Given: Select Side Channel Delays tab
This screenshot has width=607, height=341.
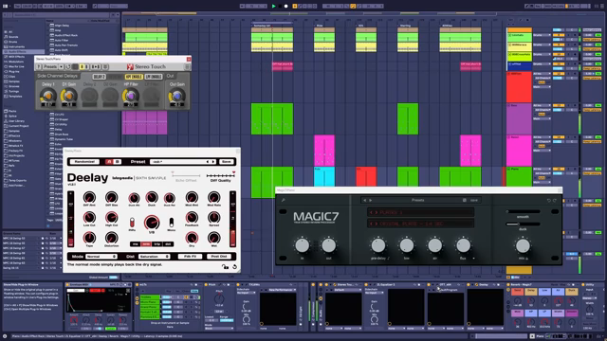Looking at the screenshot, I should [x=57, y=76].
